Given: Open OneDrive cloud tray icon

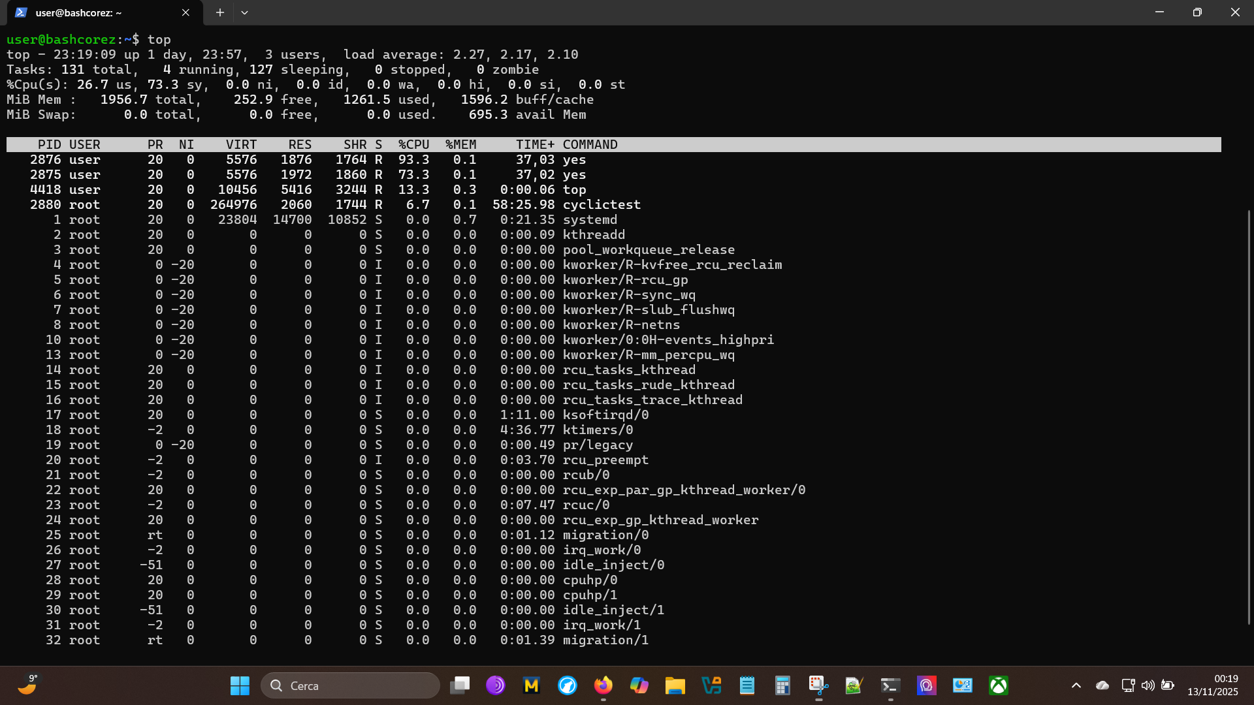Looking at the screenshot, I should [1102, 685].
